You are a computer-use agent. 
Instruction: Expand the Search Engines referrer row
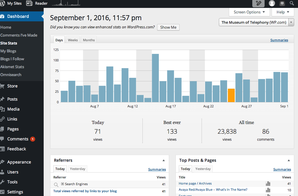pos(63,184)
